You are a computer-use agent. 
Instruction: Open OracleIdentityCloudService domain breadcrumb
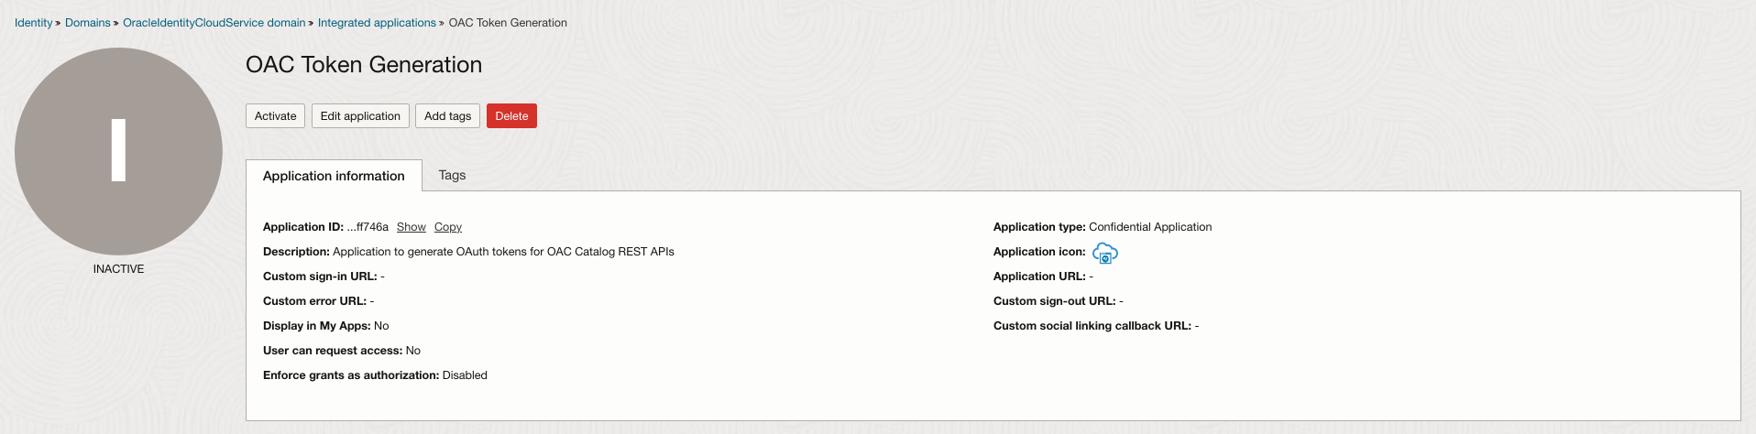(214, 23)
